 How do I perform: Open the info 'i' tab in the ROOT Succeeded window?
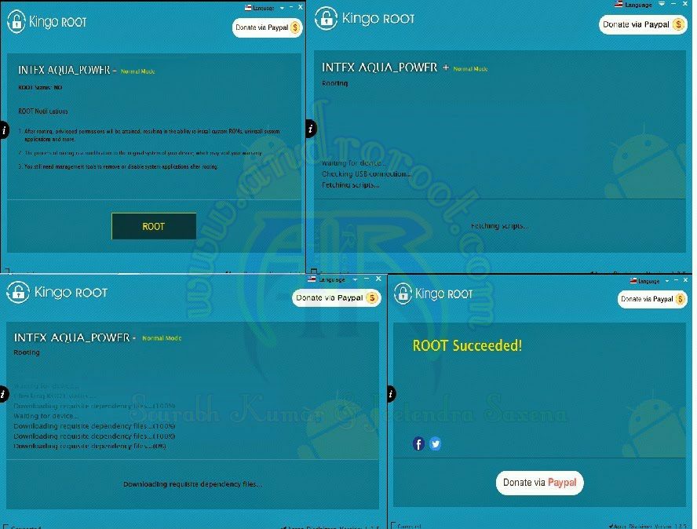391,394
